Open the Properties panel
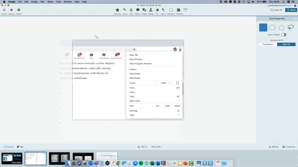Screen dimensions: 298x167 [x=289, y=147]
